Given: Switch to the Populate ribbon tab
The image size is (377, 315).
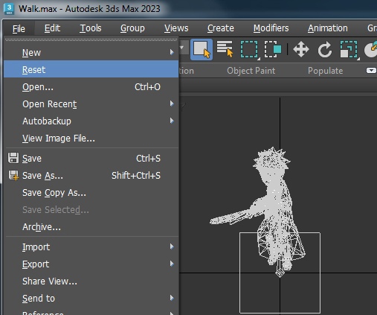Looking at the screenshot, I should 326,71.
